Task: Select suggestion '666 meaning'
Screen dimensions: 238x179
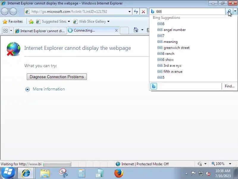Action: tap(193, 42)
